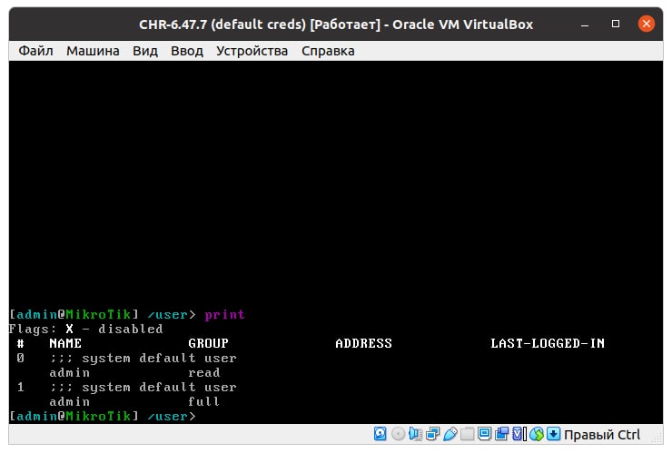Open the Устройства menu
The width and height of the screenshot is (672, 453).
(252, 51)
